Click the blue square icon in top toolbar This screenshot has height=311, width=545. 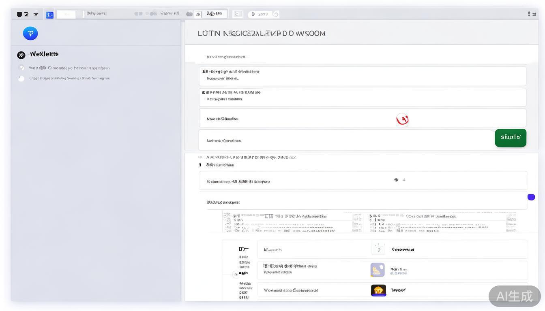coord(49,15)
